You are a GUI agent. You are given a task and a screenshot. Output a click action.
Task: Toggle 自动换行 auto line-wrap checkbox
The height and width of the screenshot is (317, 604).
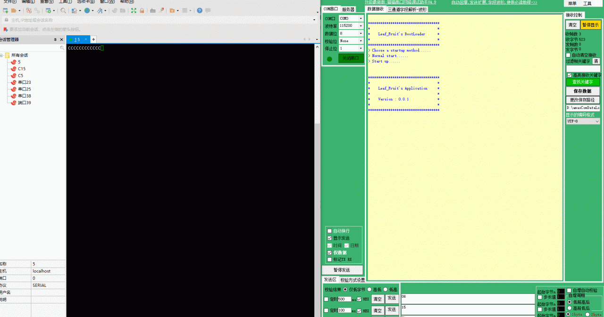tap(330, 231)
